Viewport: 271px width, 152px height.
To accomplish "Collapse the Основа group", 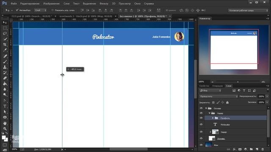I will [x=206, y=108].
